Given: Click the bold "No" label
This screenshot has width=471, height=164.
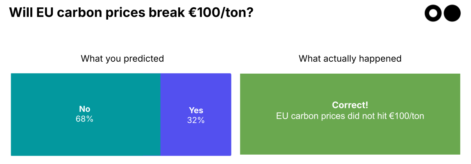Looking at the screenshot, I should [84, 109].
